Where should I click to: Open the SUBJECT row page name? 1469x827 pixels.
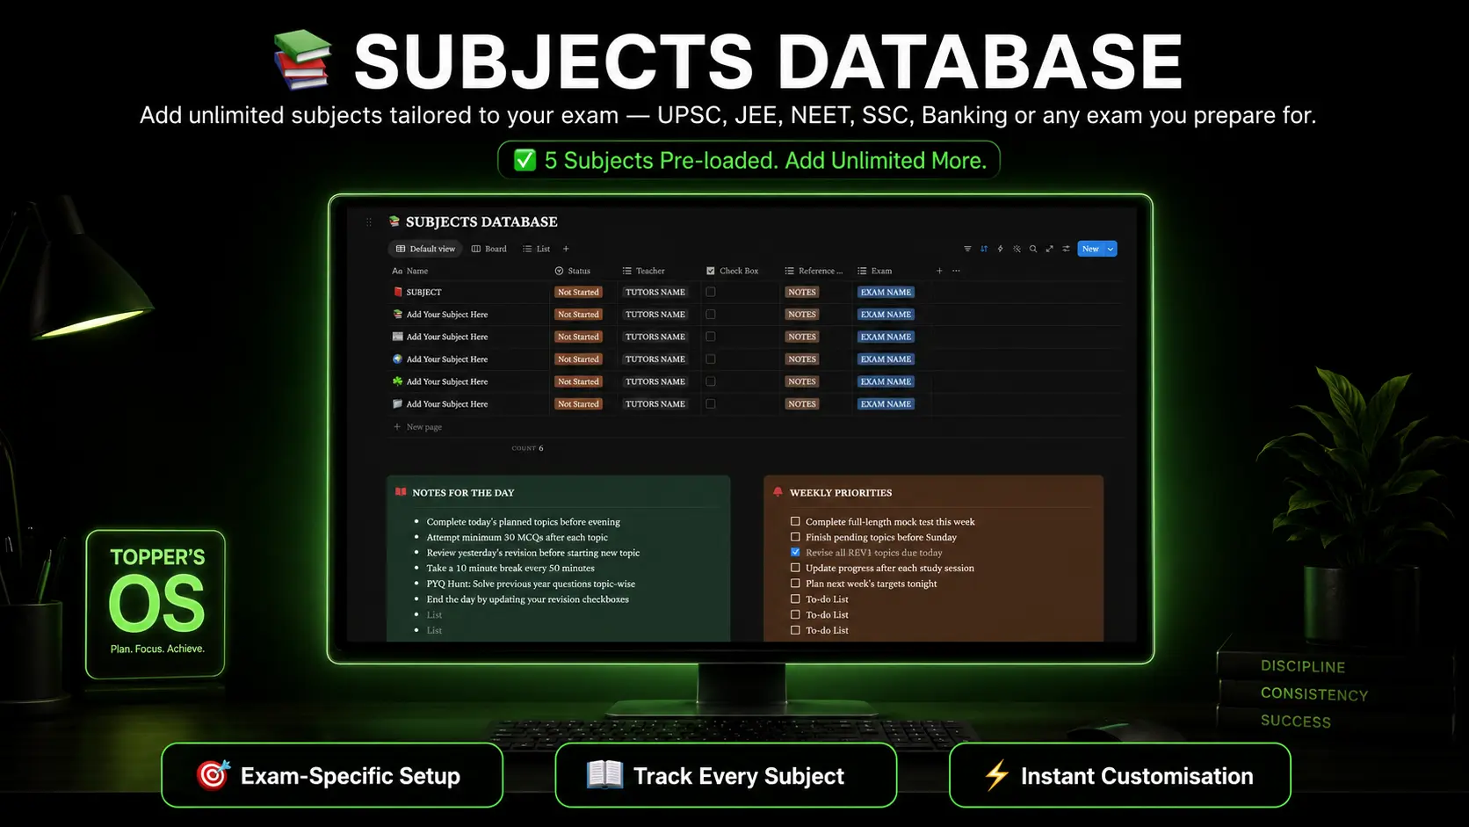(x=424, y=292)
